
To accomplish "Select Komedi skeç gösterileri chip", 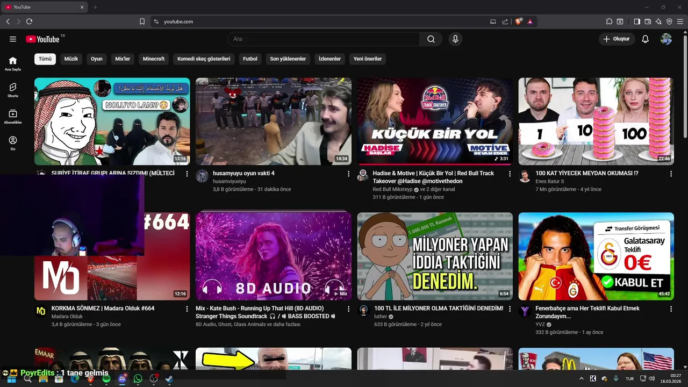I will coord(204,59).
